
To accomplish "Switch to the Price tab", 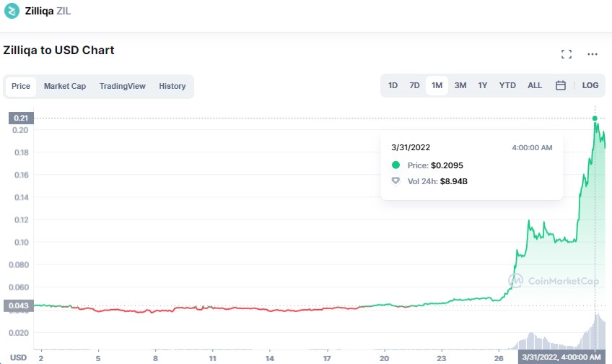I will 21,87.
